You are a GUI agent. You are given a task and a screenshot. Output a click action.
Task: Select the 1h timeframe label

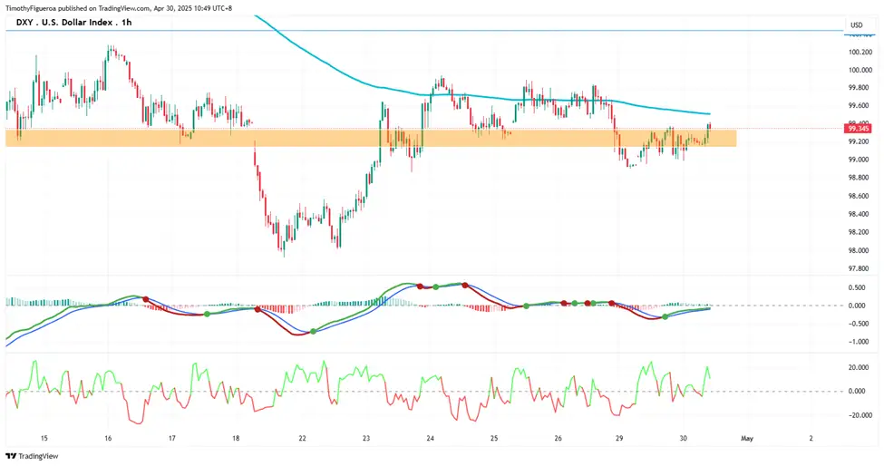[127, 23]
